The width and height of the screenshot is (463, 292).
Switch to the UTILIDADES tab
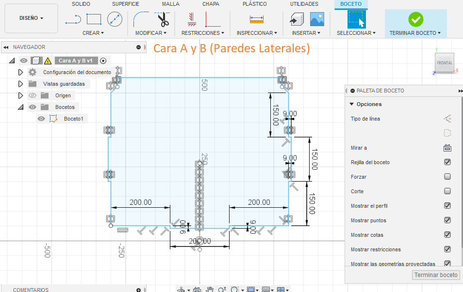tap(304, 4)
